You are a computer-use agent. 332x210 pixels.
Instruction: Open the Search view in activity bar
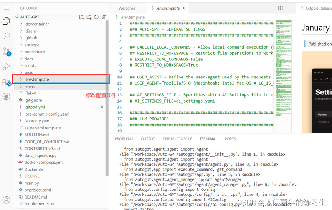[7, 36]
